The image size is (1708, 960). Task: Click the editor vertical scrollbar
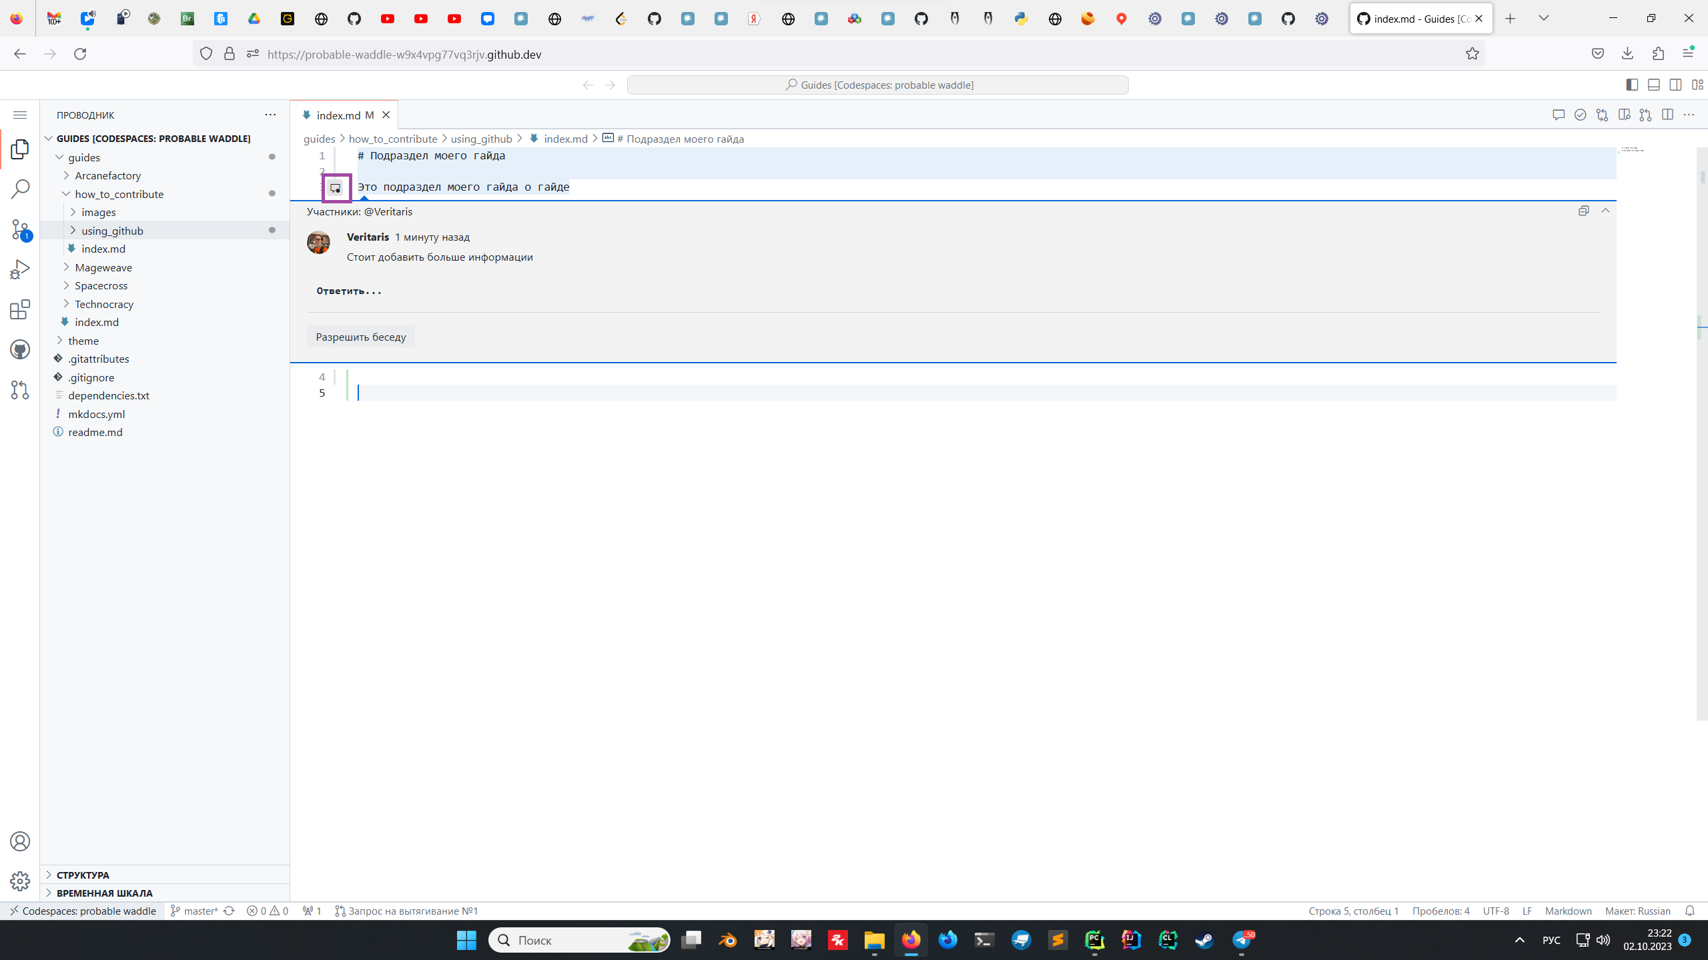pyautogui.click(x=1702, y=433)
